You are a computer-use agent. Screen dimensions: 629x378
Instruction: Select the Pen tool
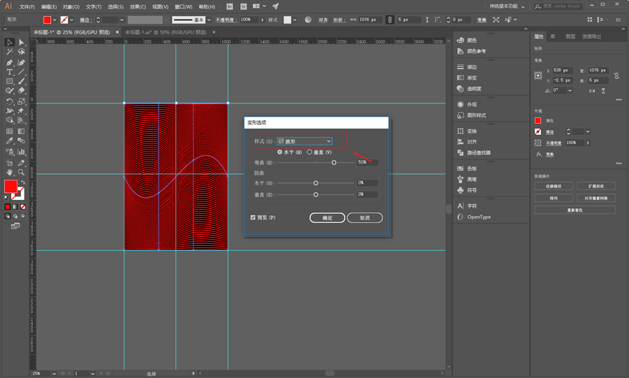pos(10,62)
